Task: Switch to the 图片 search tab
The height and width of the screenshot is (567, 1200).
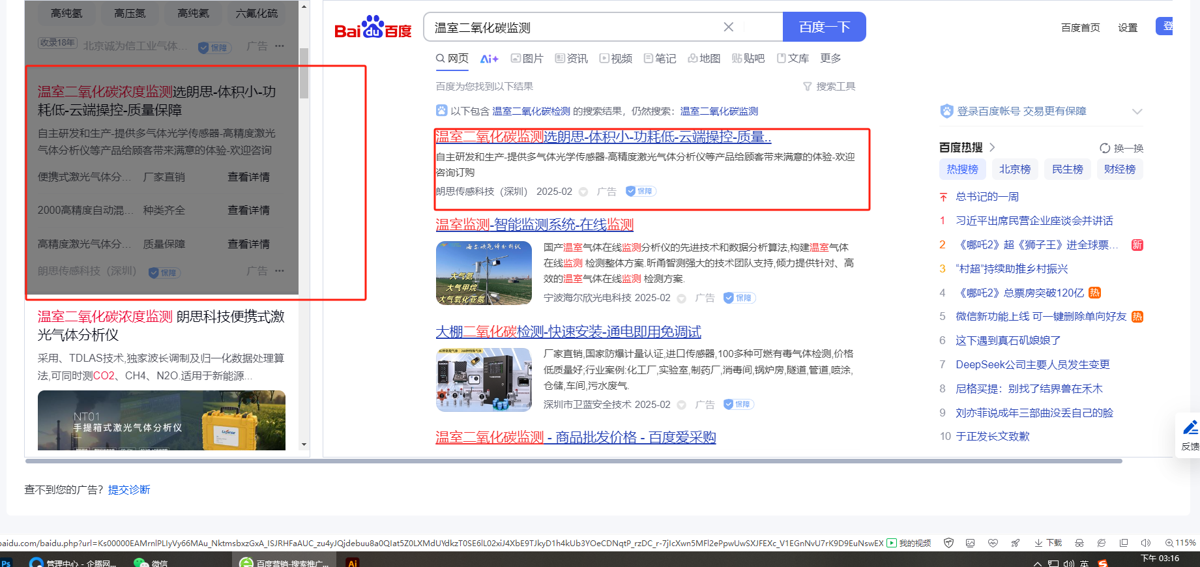Action: point(527,59)
